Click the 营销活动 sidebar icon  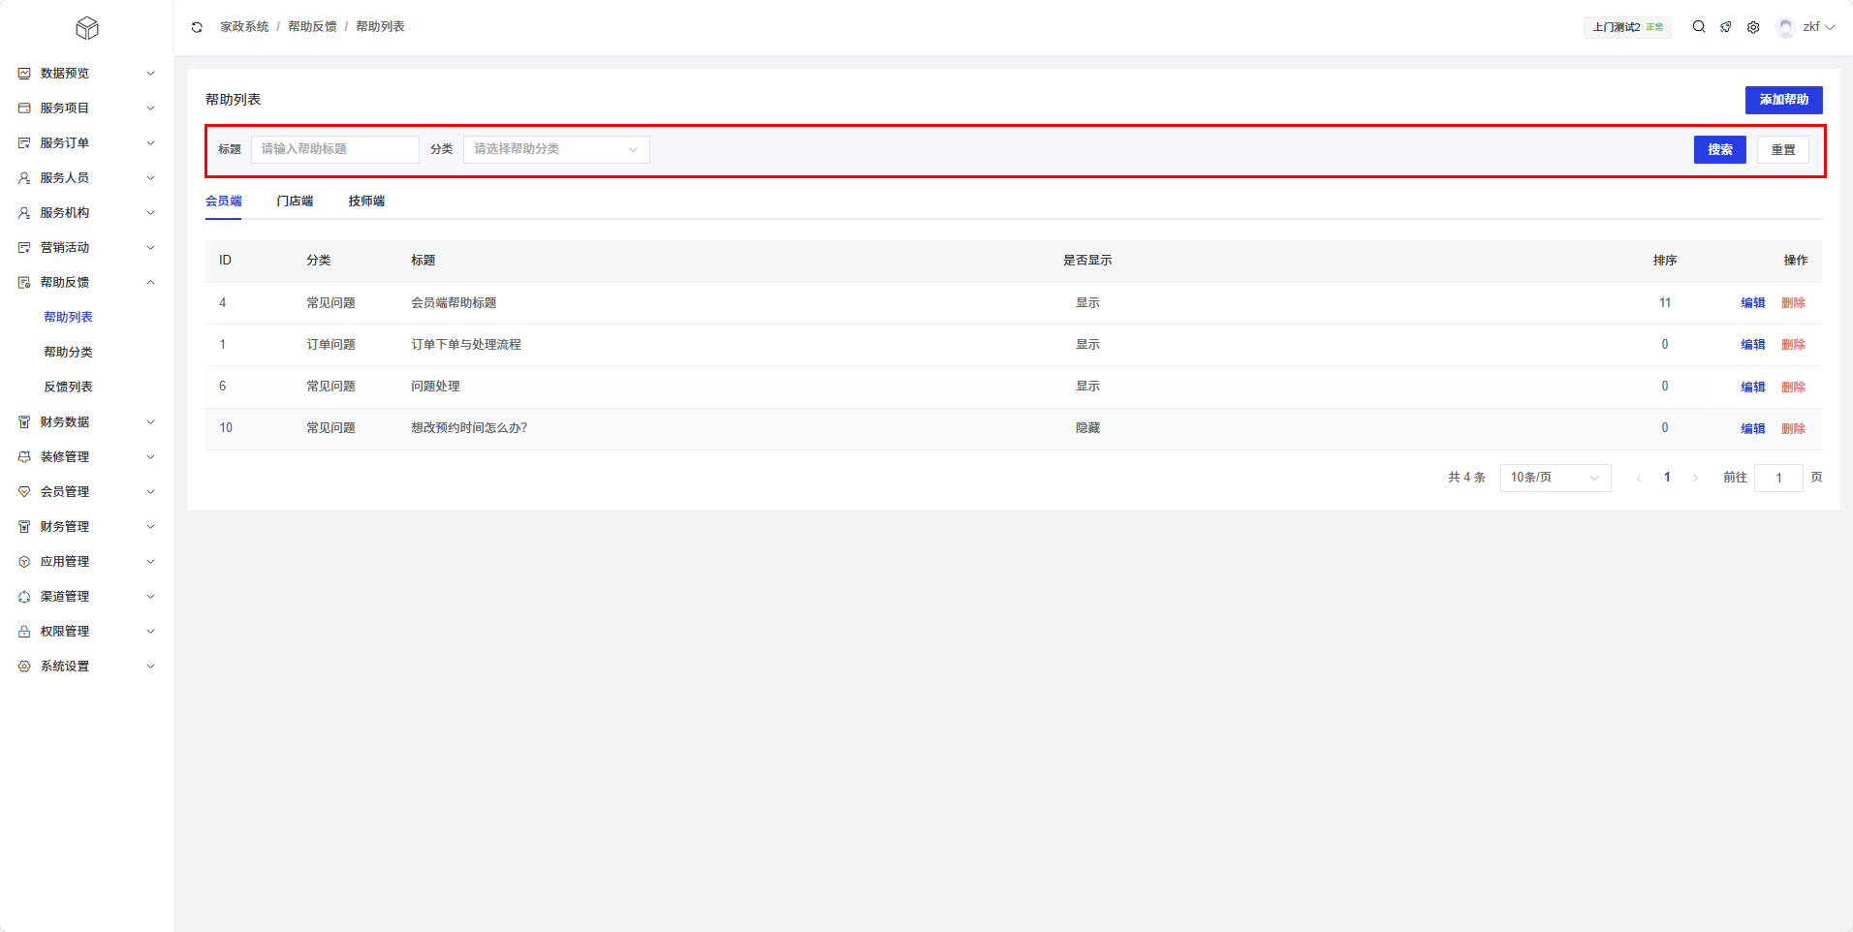24,248
